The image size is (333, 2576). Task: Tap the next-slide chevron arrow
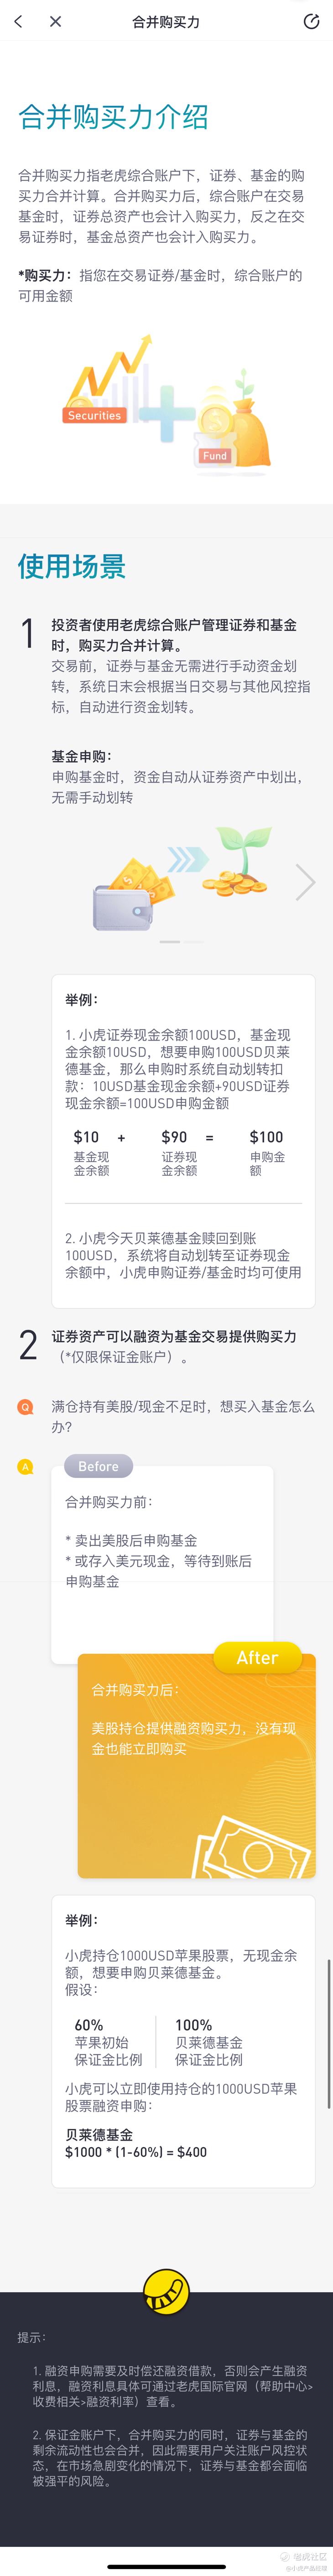coord(305,881)
